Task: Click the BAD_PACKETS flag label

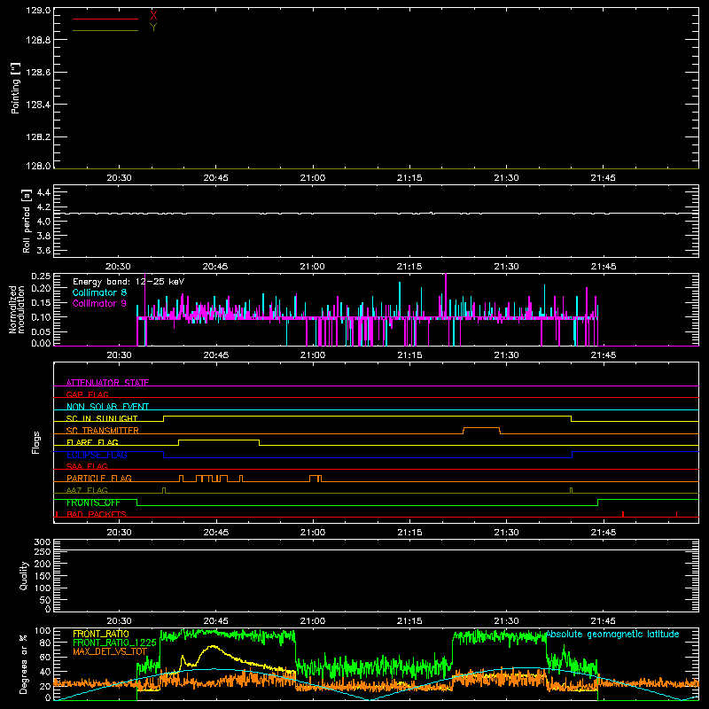Action: [x=97, y=514]
